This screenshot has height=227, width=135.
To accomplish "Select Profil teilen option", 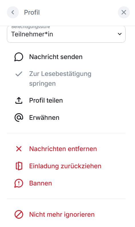I will click(x=66, y=100).
